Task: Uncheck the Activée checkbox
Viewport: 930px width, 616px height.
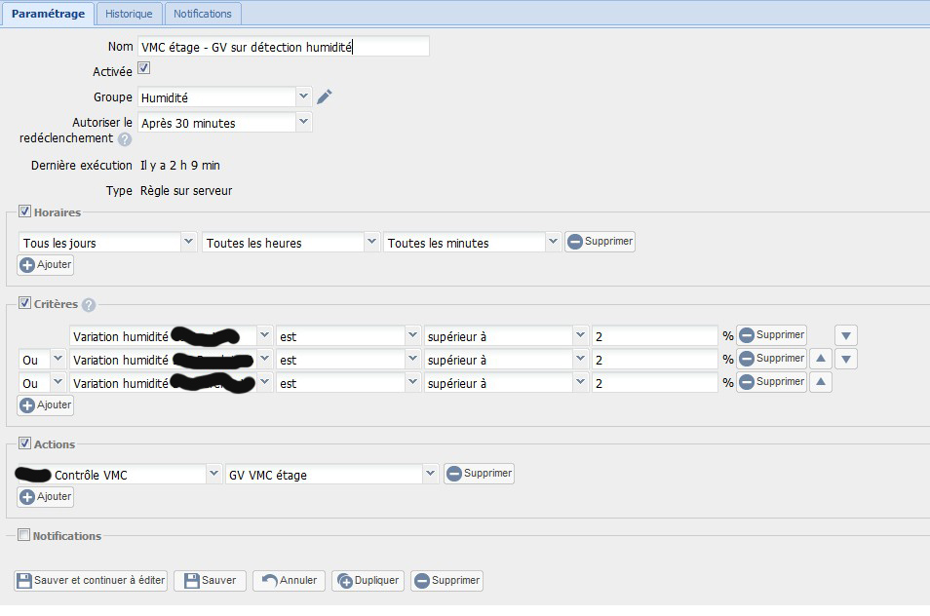Action: point(143,69)
